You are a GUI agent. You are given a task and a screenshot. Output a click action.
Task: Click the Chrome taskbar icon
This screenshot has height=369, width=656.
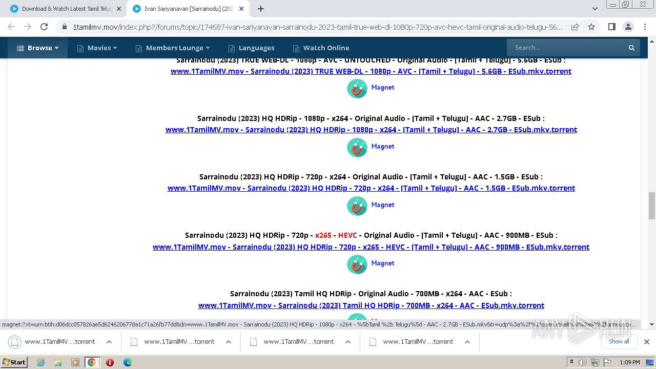pos(92,362)
